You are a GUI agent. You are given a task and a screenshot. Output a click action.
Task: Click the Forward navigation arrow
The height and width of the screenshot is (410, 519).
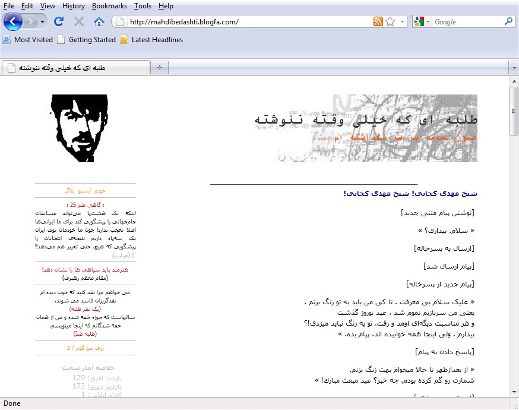[x=31, y=22]
